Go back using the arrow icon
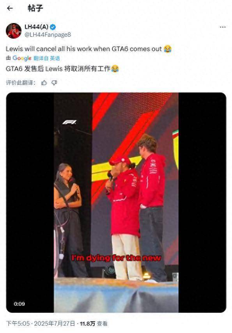Viewport: 232px width, 333px height. pyautogui.click(x=10, y=8)
